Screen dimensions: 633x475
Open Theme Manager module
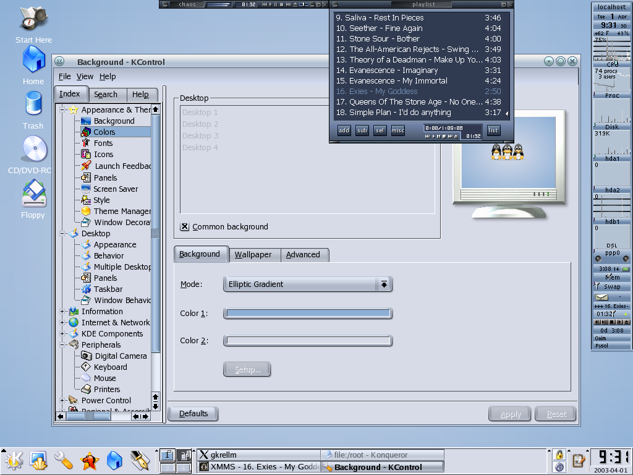point(122,212)
